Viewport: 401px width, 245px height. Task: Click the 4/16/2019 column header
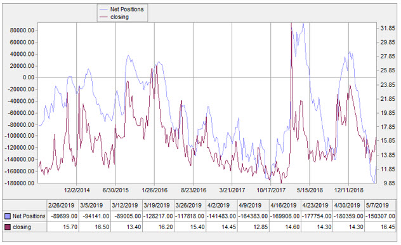pos(285,206)
